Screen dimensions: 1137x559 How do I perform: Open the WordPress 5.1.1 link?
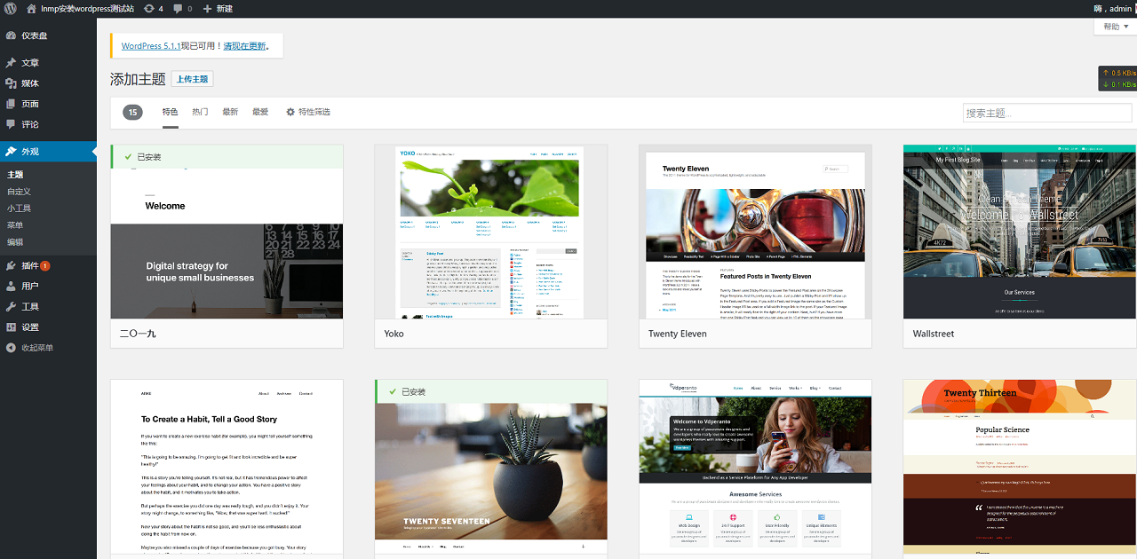[151, 46]
